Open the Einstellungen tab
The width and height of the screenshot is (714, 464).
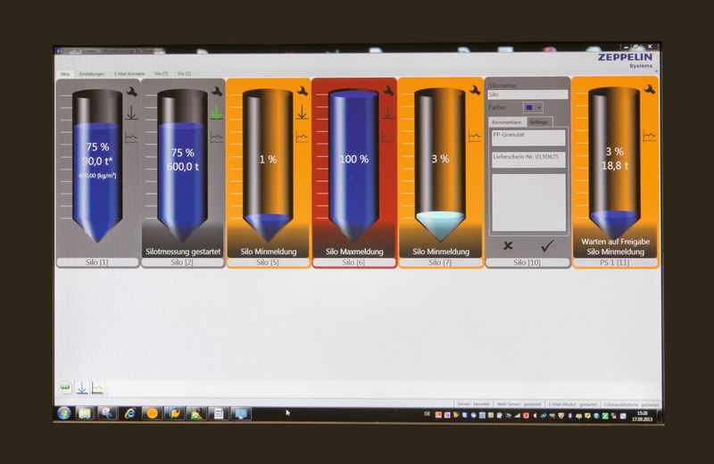[92, 74]
